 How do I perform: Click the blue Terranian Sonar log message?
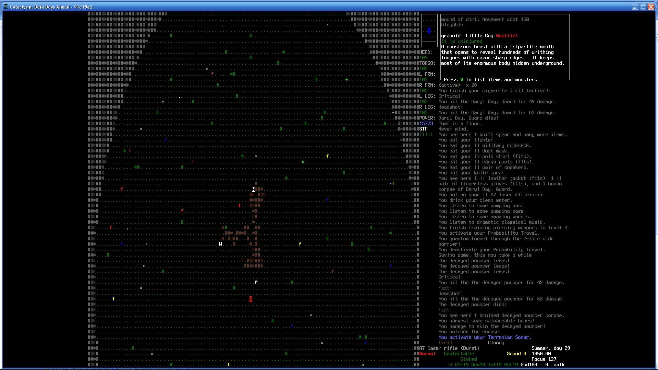(x=485, y=337)
